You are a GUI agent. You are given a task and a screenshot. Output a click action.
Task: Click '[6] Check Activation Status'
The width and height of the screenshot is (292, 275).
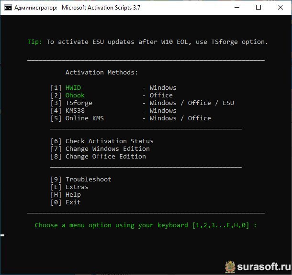102,141
